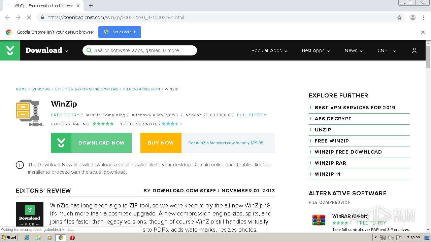Go to the Home breadcrumb
The height and width of the screenshot is (242, 431).
pos(21,89)
